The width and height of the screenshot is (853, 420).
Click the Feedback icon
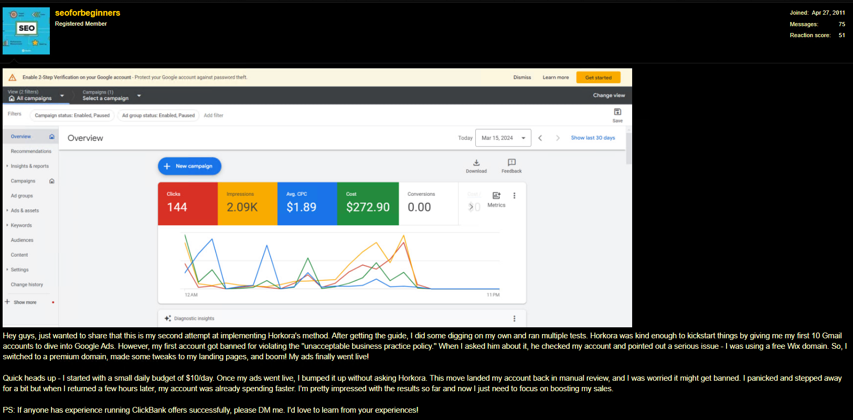tap(511, 162)
